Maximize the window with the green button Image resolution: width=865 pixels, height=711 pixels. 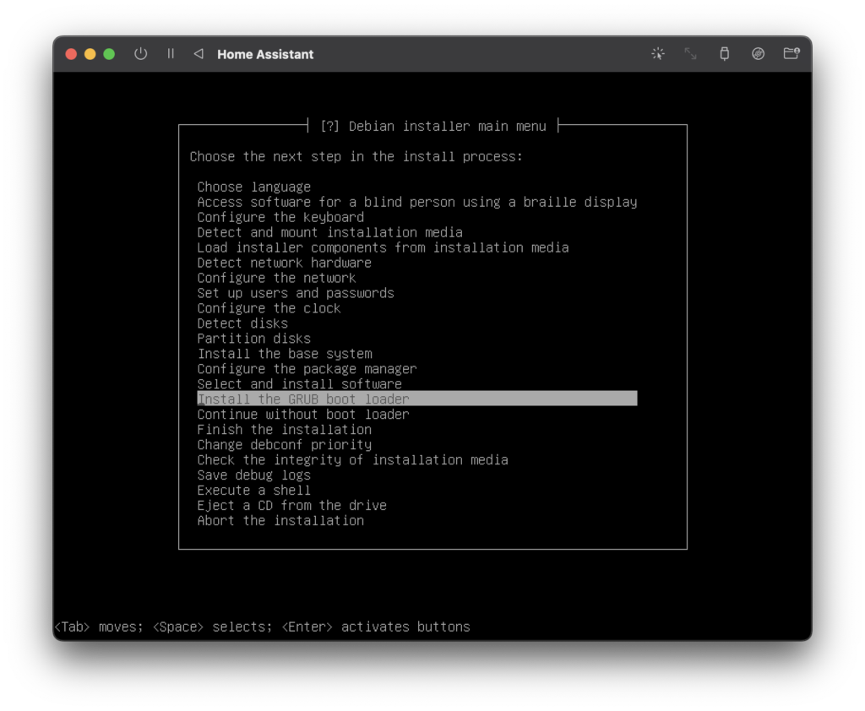(109, 54)
